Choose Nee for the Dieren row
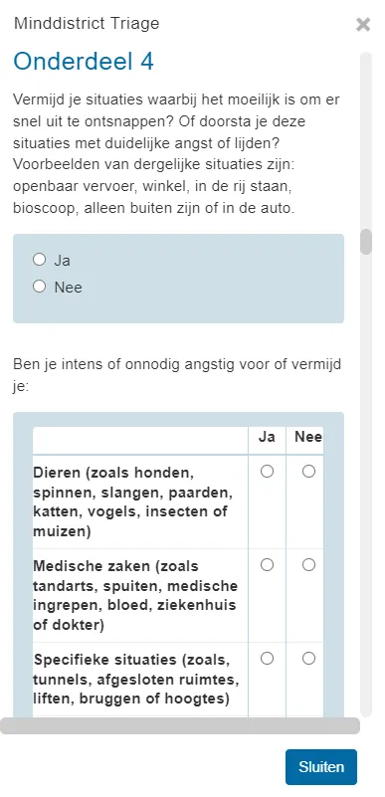 308,472
